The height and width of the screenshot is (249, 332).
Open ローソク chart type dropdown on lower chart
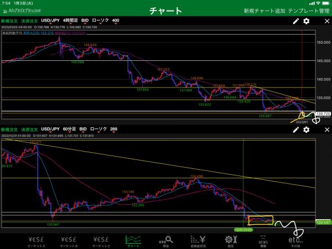click(98, 129)
